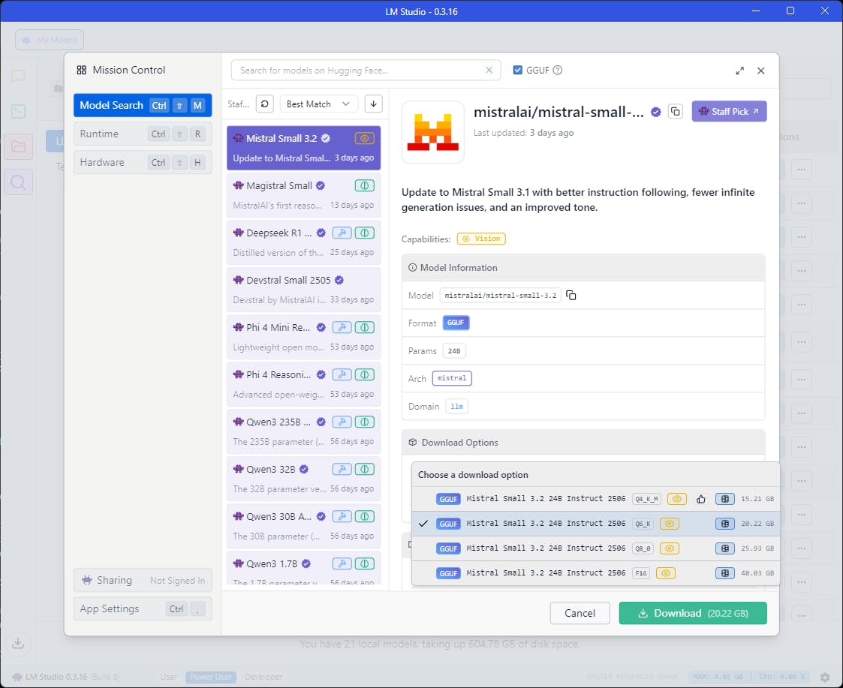
Task: Open settings gear in the bottom status bar
Action: click(x=825, y=677)
